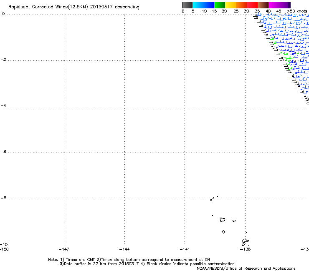Click the magenta-purple 40–50 knots legend band
This screenshot has height=271, width=309.
[x=279, y=5]
